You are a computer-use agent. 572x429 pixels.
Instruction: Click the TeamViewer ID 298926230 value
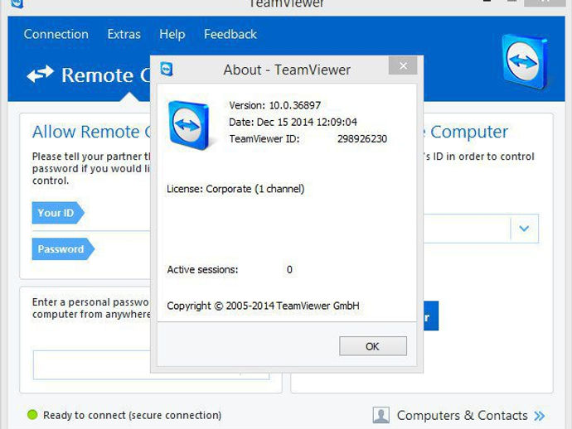coord(362,139)
